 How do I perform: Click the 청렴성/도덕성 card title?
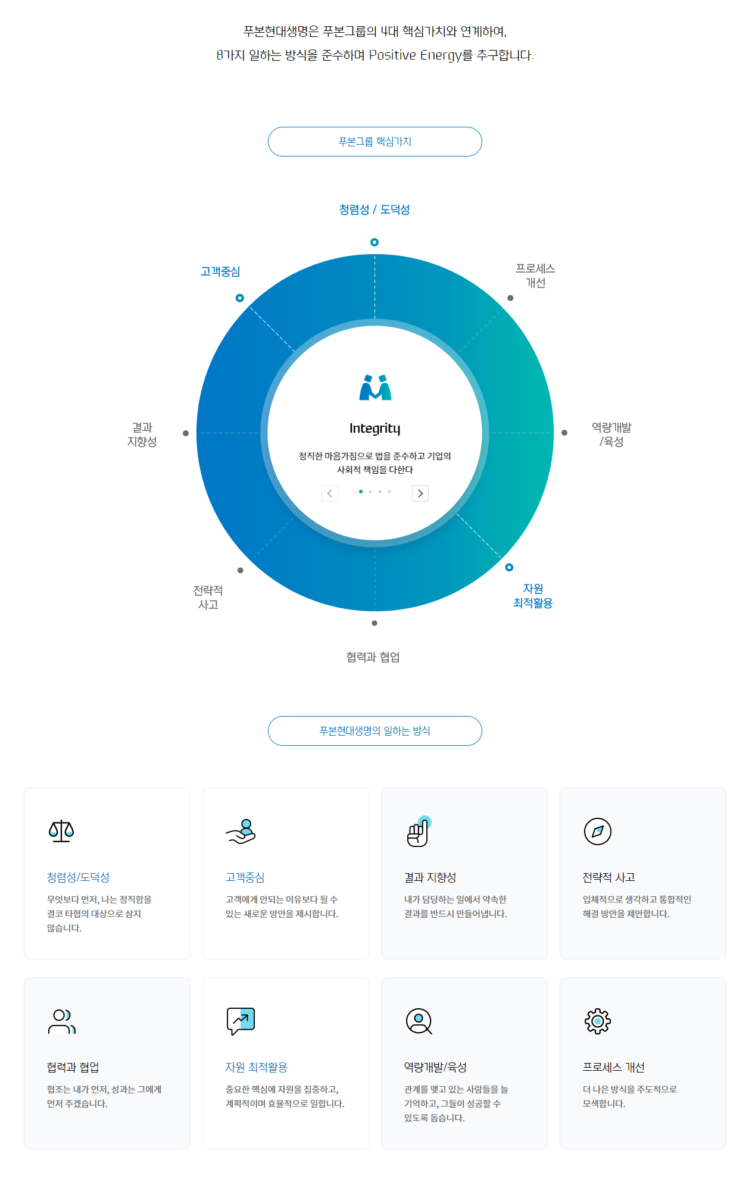[78, 877]
